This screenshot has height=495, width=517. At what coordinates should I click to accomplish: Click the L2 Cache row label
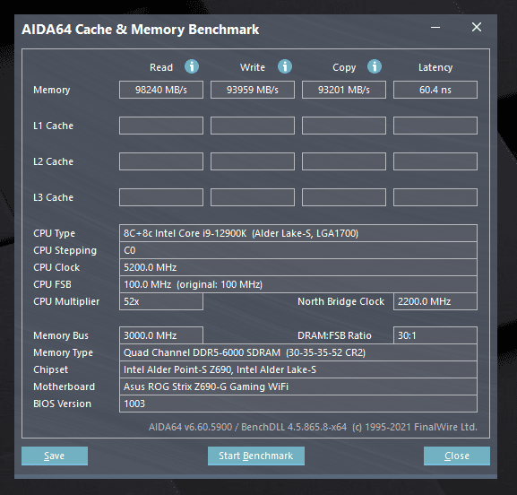[54, 161]
